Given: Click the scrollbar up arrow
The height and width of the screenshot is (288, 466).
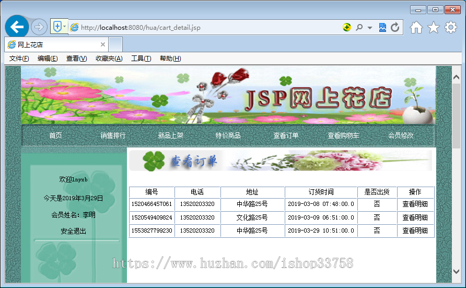Looking at the screenshot, I should (456, 77).
